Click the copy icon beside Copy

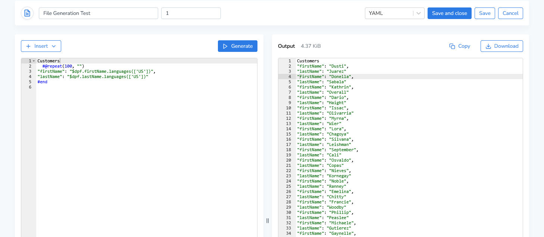click(452, 46)
